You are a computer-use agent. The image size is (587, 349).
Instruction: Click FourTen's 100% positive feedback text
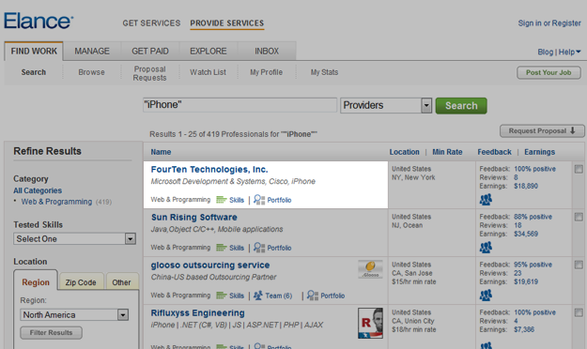pos(534,169)
